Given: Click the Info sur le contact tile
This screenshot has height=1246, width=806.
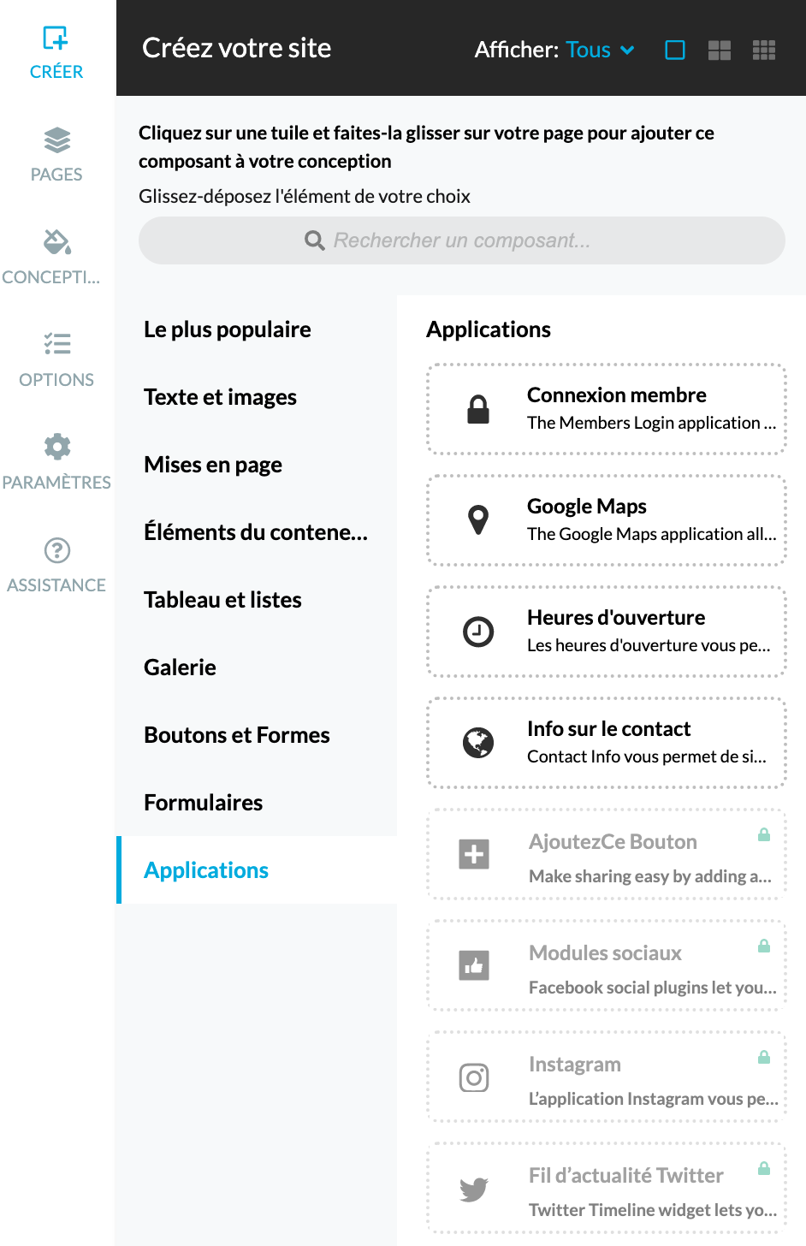Looking at the screenshot, I should tap(607, 743).
